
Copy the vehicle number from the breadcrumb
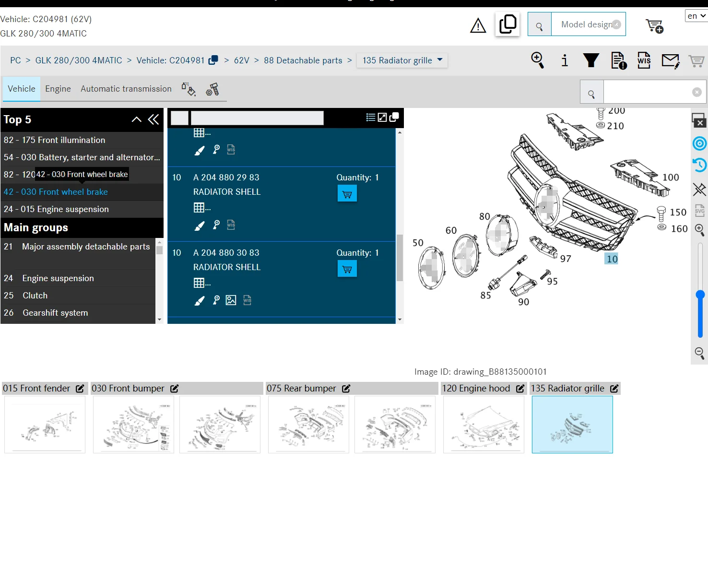tap(213, 60)
